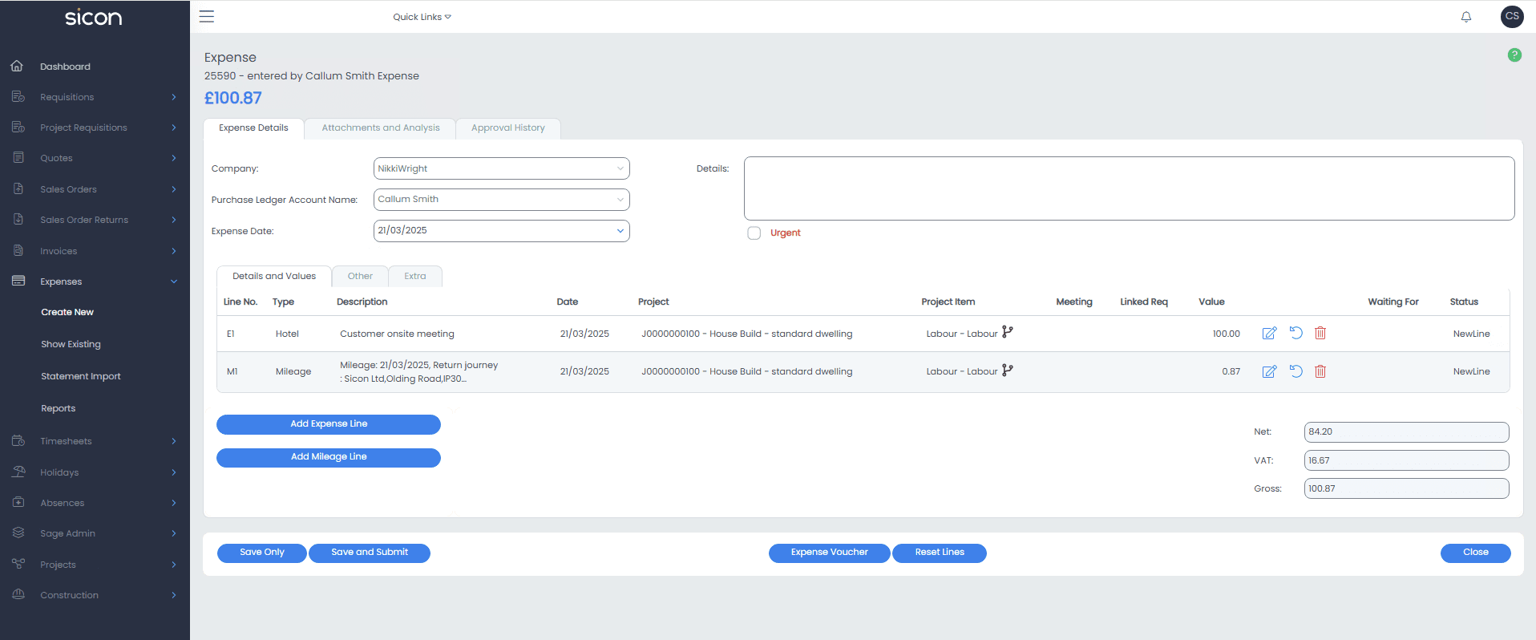
Task: Click the Save Only button
Action: [x=262, y=553]
